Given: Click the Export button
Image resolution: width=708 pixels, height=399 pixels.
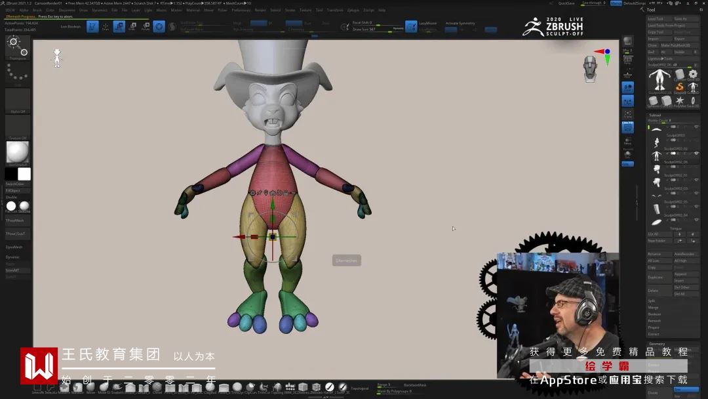Looking at the screenshot, I should (686, 39).
